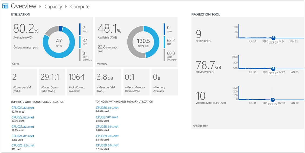This screenshot has height=153, width=305.
Task: Open host CPU026.azu.net
Action: (107, 108)
